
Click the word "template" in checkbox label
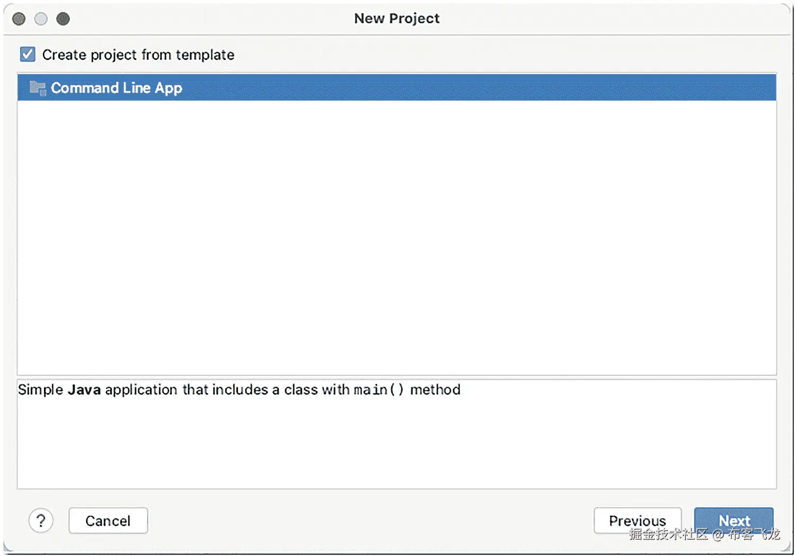point(205,55)
